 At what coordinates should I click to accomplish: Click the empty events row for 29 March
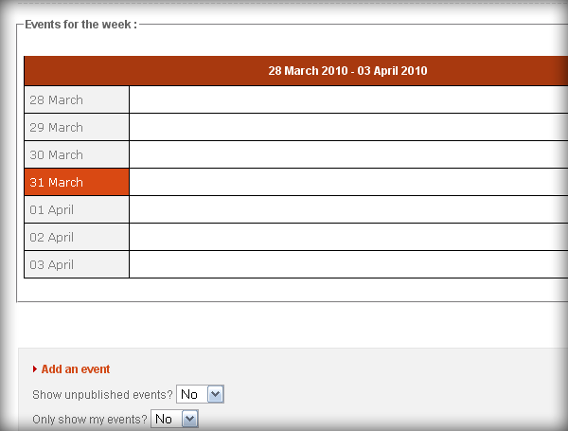click(x=347, y=127)
